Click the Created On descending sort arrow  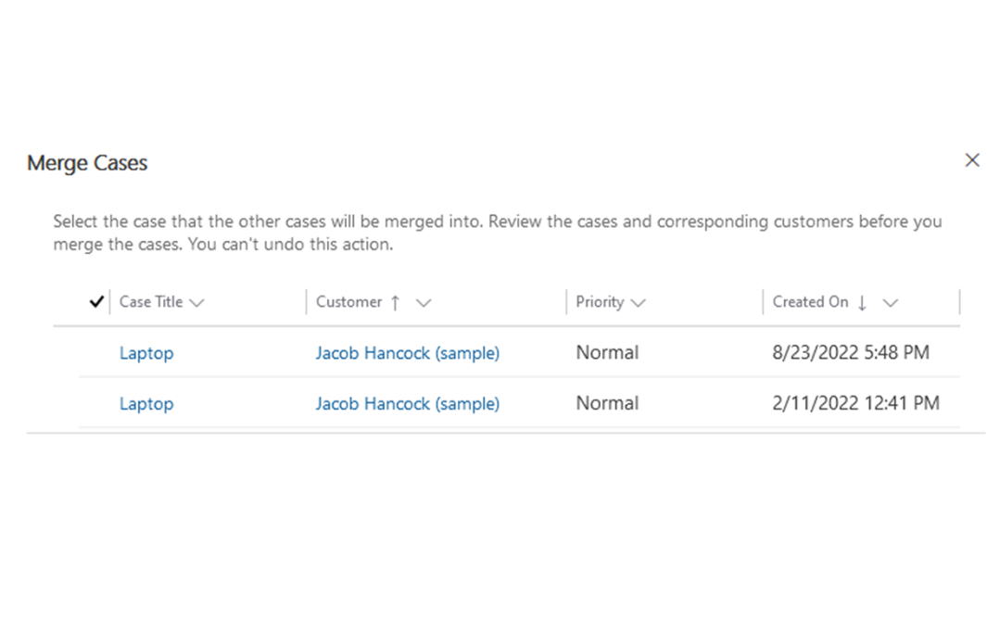pyautogui.click(x=862, y=303)
